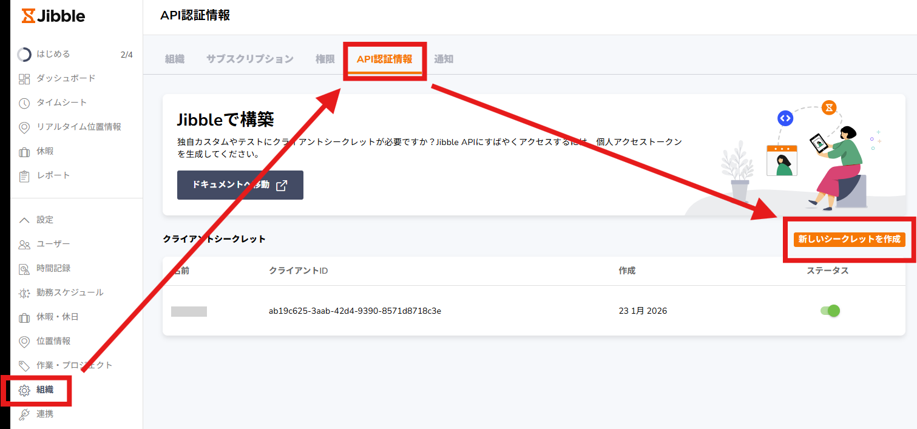Open タイムシート in the sidebar
917x429 pixels.
point(62,103)
